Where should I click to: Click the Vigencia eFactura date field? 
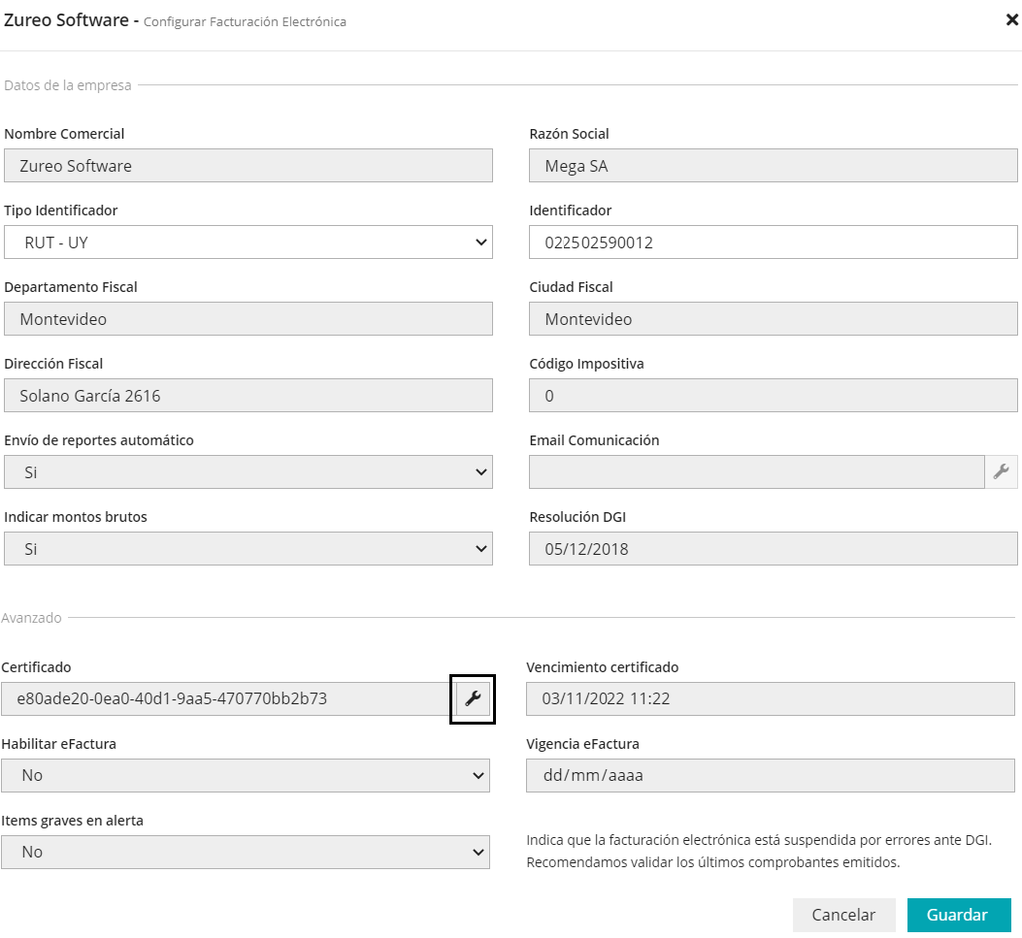click(x=771, y=775)
